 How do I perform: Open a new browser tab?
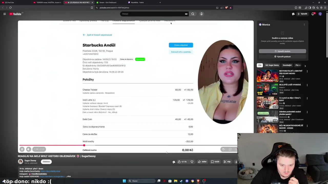pyautogui.click(x=160, y=3)
